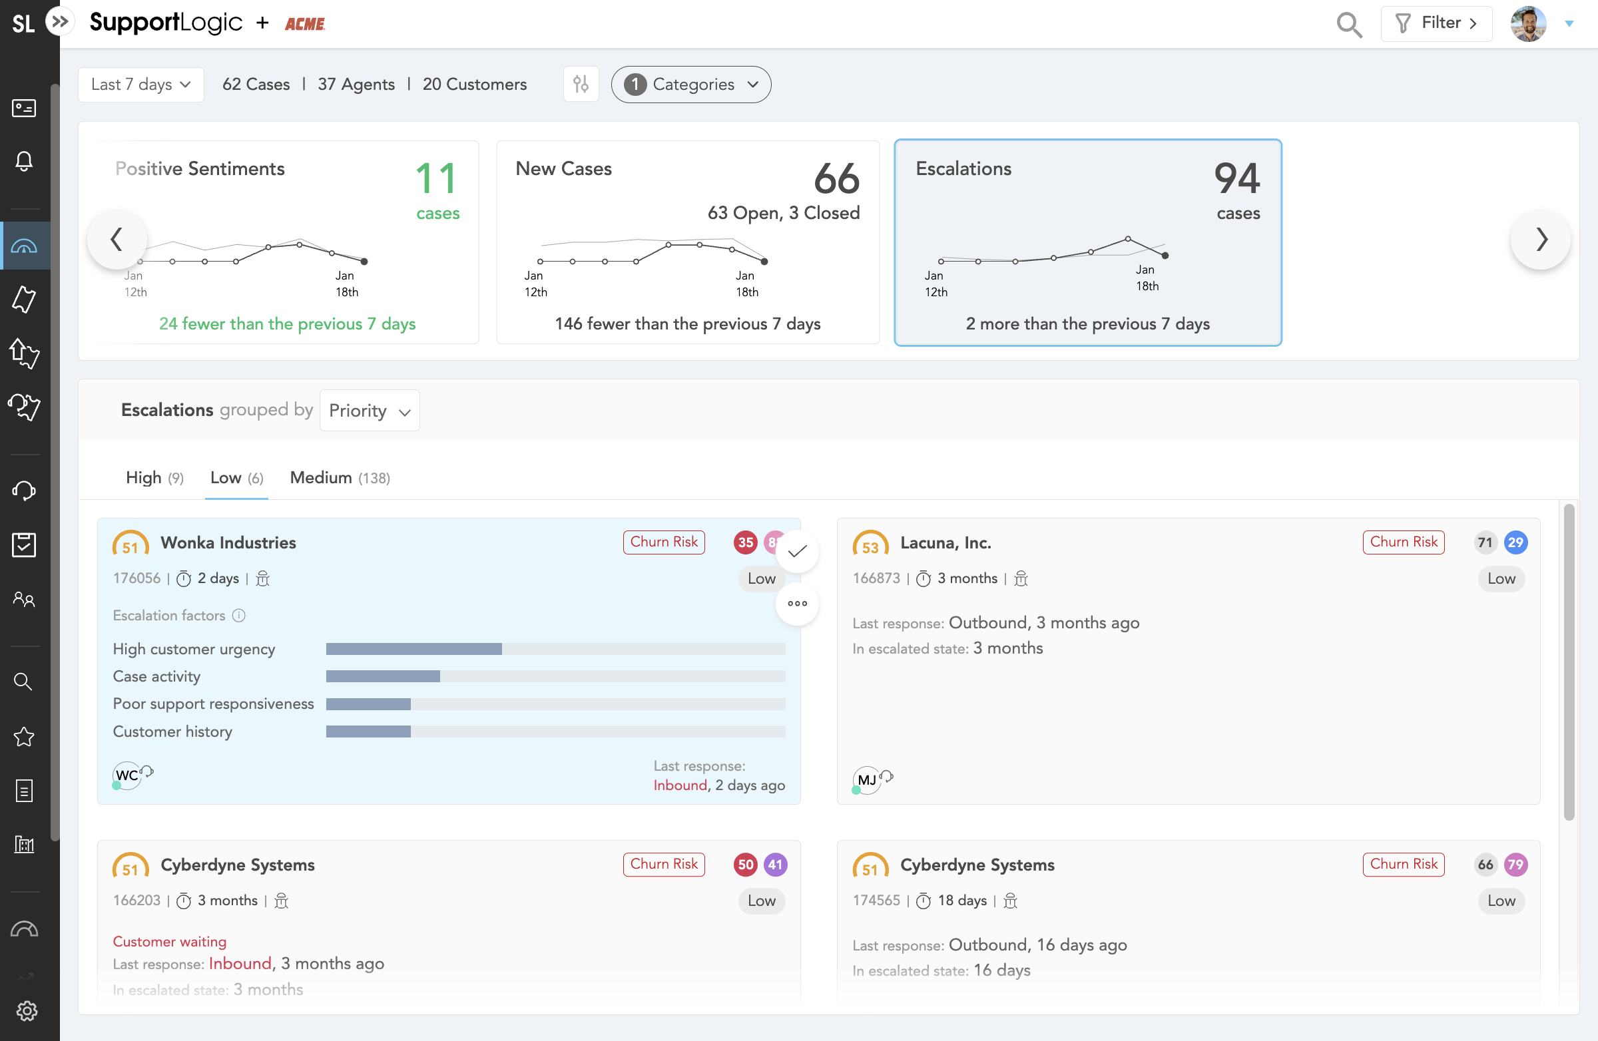Open the user profile avatar

tap(1529, 23)
